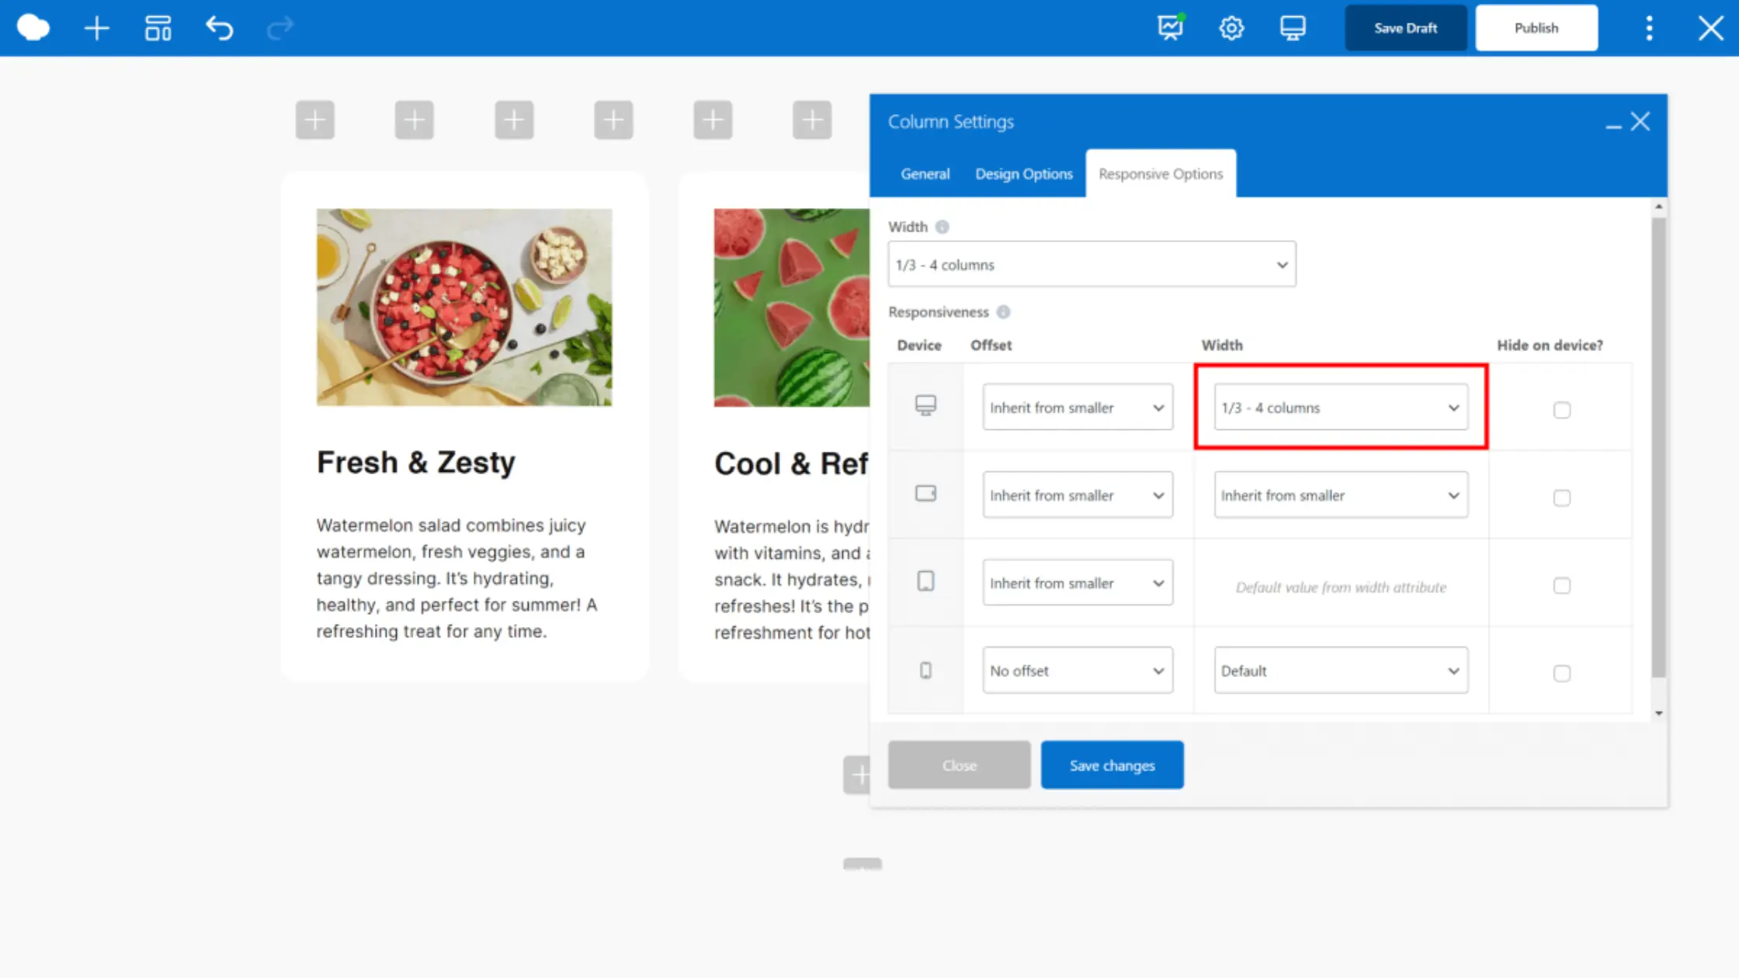Click the fourth add-element plus square in row

click(x=613, y=120)
